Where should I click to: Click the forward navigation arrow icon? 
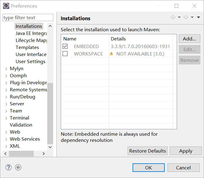(186, 17)
